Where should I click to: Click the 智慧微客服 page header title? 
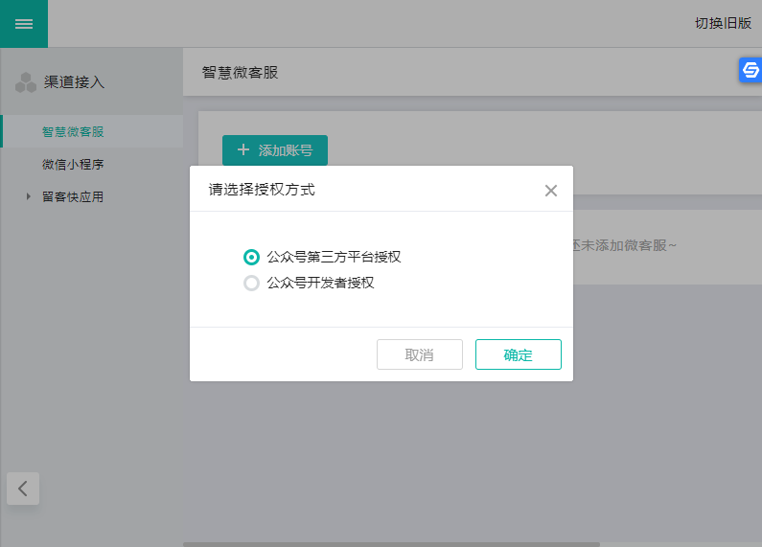pos(241,73)
